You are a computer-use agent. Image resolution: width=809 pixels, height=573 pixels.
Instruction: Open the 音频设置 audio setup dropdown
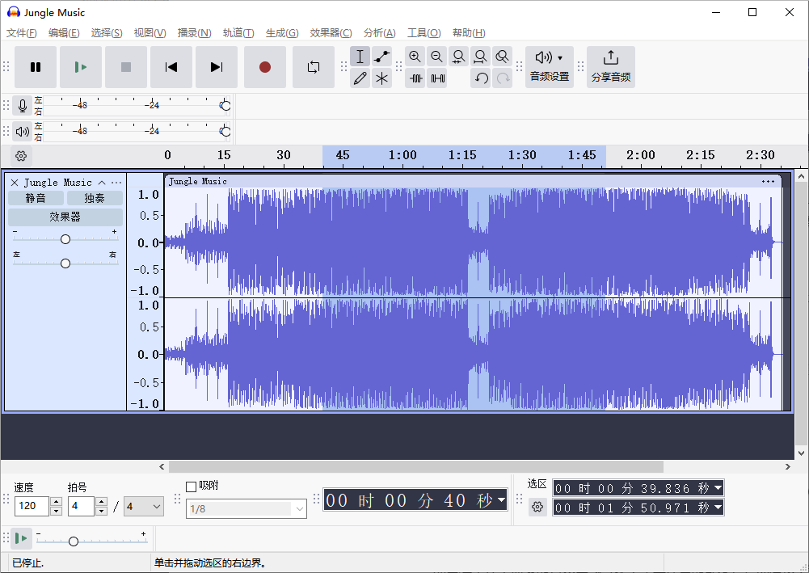550,66
